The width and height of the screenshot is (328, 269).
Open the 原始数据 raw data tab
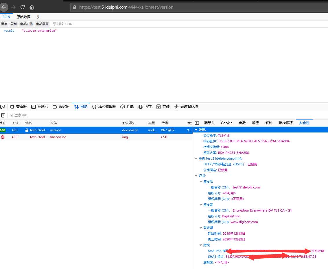coord(23,17)
